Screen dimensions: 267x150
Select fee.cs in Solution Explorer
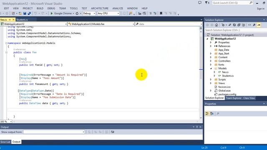point(225,72)
